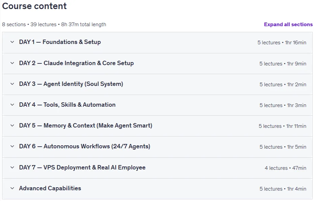The width and height of the screenshot is (314, 201).
Task: Open DAY 1 — Foundations & Setup title
Action: click(60, 42)
